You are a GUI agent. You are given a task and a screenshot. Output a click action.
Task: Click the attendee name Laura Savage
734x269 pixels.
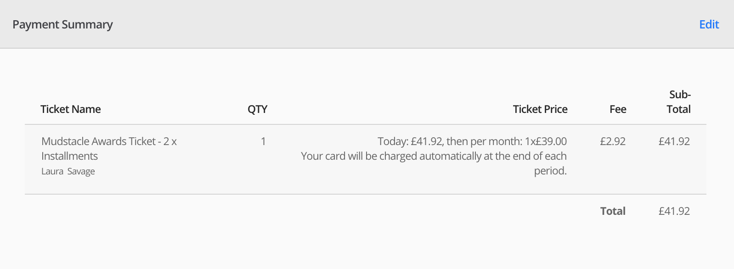point(68,172)
